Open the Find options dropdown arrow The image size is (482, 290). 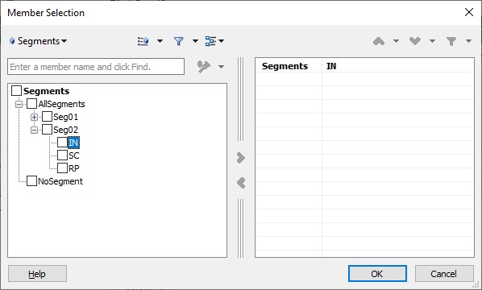tap(221, 67)
